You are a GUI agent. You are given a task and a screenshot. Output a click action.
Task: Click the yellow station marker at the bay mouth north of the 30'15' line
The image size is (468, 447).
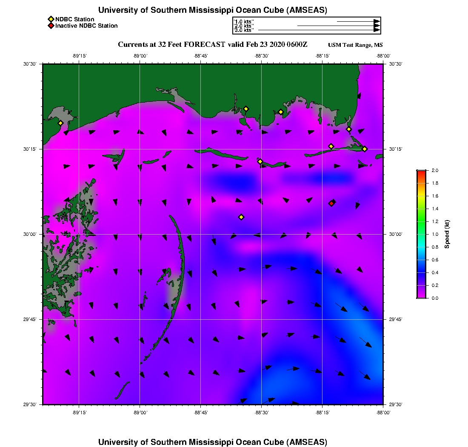[348, 129]
